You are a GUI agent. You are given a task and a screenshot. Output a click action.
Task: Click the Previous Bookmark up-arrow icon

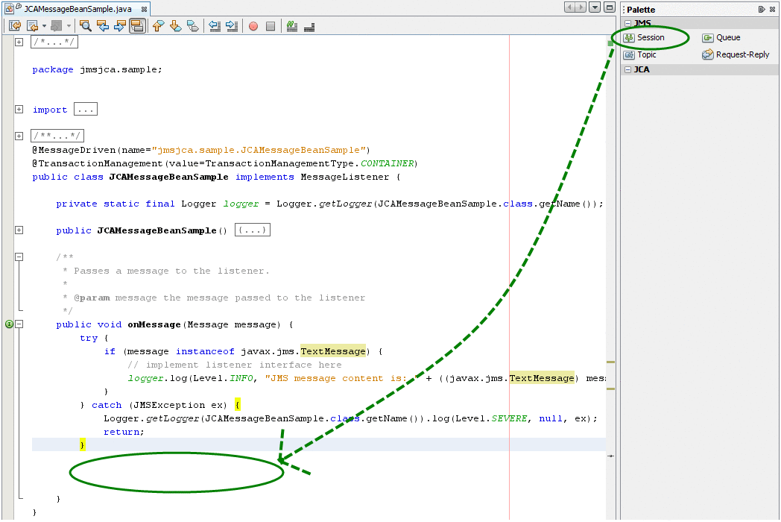coord(159,26)
